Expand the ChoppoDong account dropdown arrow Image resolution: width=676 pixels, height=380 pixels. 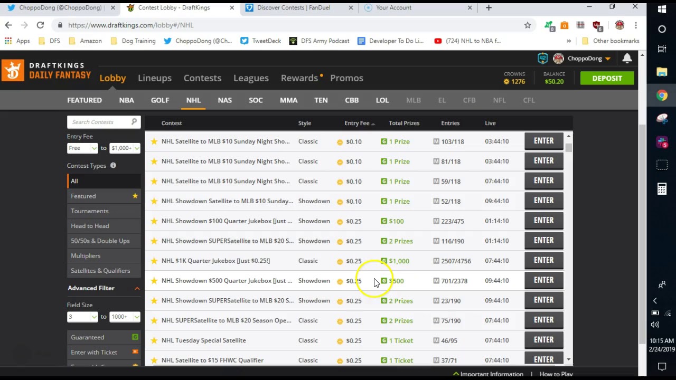pyautogui.click(x=608, y=59)
